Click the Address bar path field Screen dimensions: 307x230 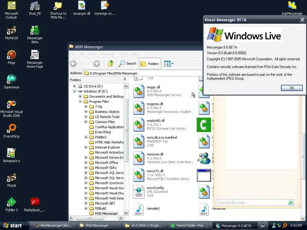click(143, 73)
